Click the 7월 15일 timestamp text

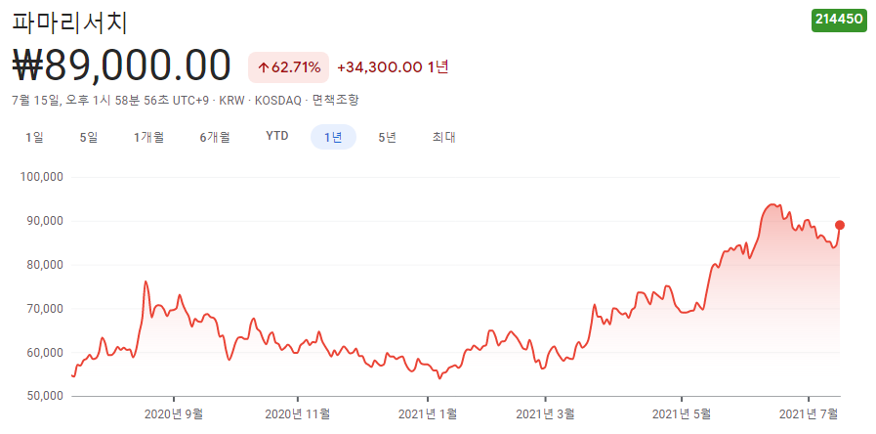click(109, 101)
